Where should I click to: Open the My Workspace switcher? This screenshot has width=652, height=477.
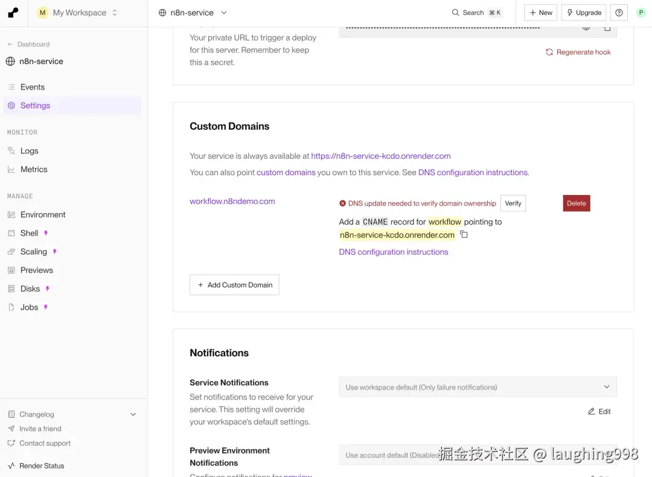pos(78,13)
